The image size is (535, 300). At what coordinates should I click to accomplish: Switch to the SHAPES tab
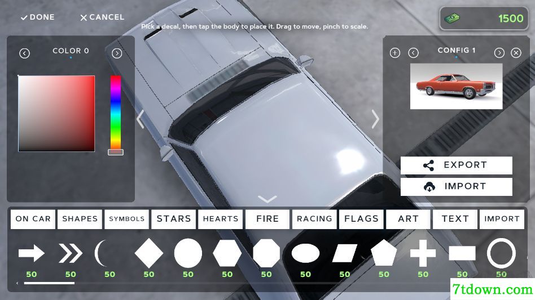(x=80, y=219)
